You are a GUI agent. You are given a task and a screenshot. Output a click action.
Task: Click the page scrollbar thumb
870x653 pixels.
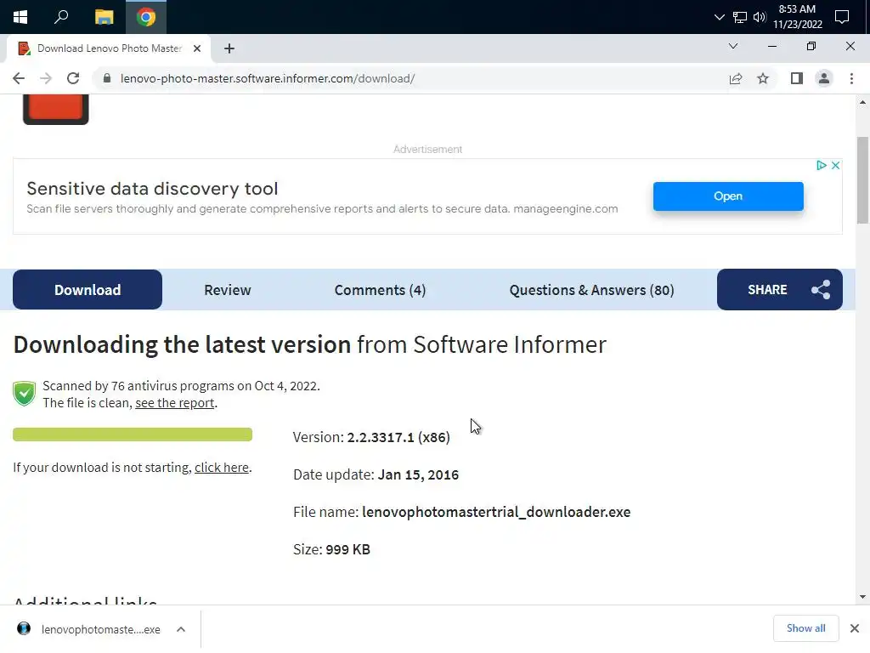[x=862, y=180]
